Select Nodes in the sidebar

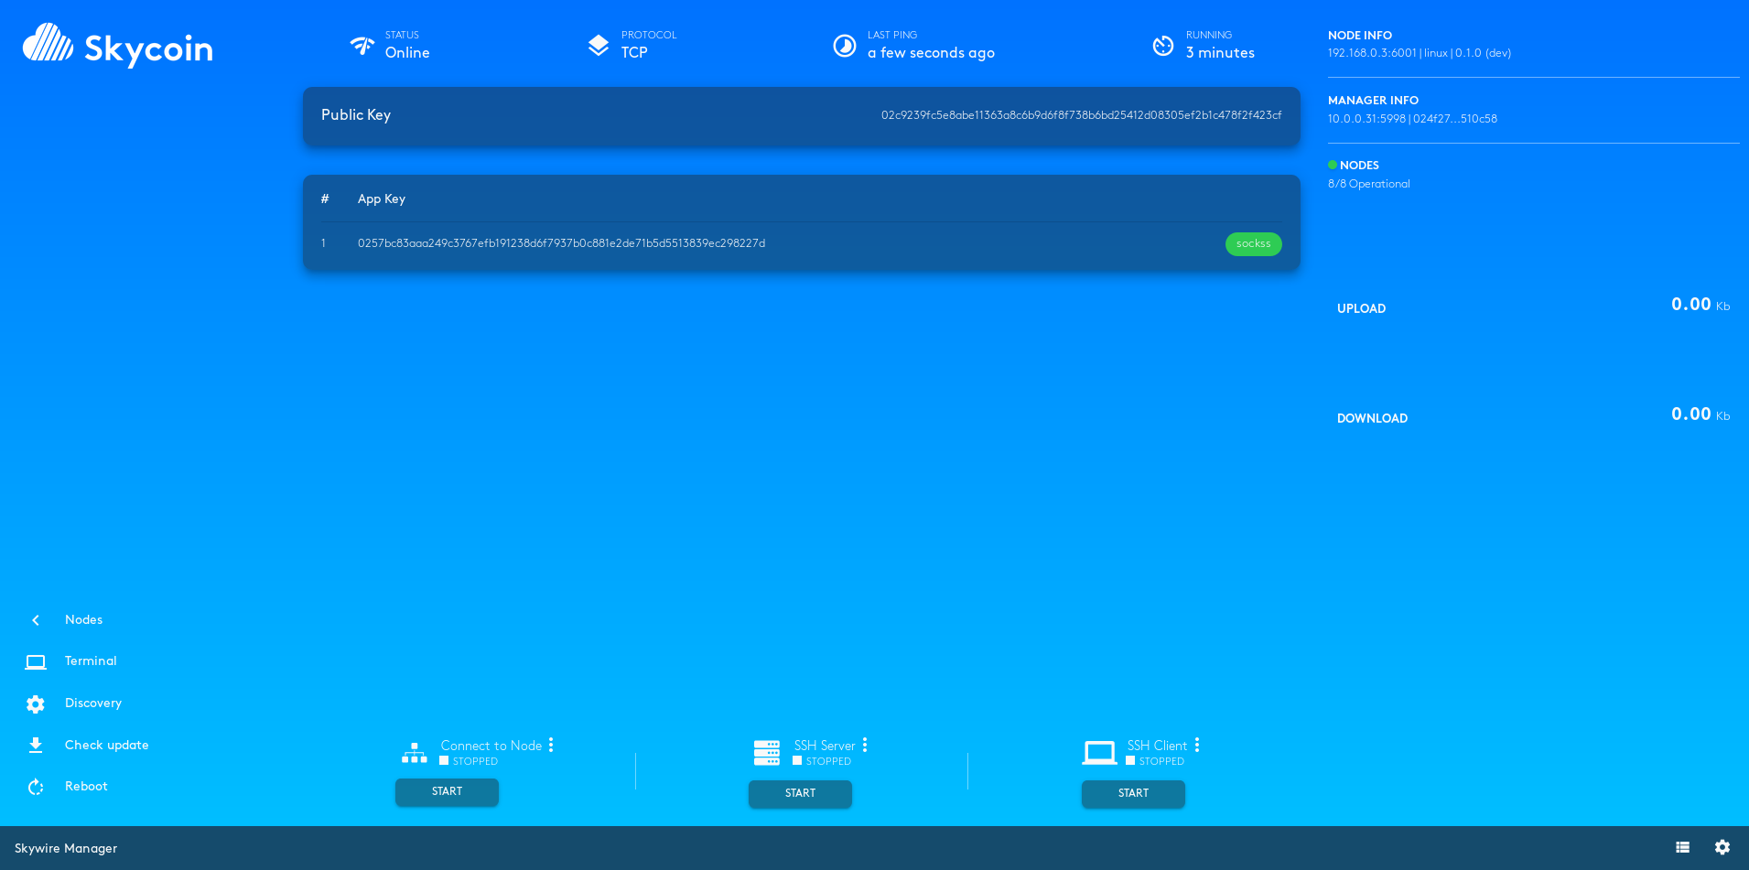pyautogui.click(x=83, y=619)
